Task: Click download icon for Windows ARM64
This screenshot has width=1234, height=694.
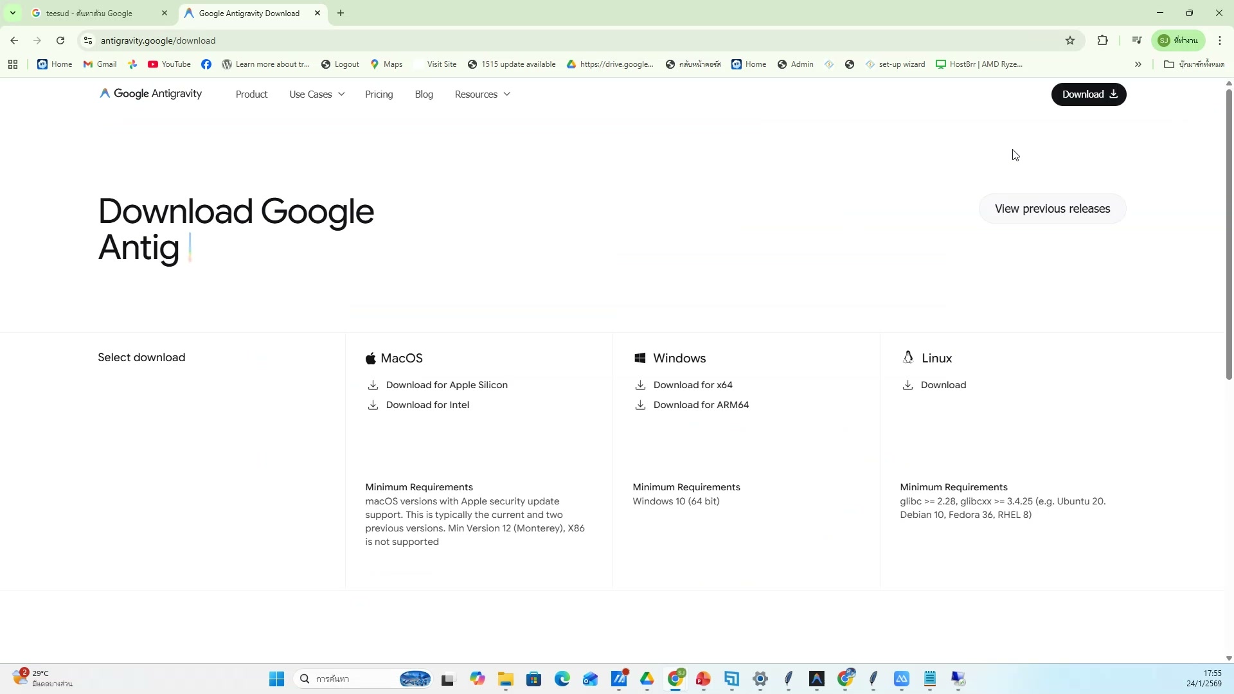Action: pos(640,405)
